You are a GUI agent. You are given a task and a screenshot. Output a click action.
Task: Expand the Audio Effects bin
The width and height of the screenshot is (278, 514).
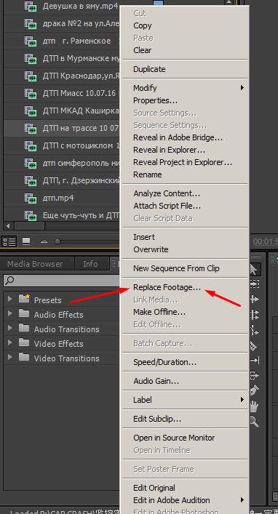(x=10, y=313)
